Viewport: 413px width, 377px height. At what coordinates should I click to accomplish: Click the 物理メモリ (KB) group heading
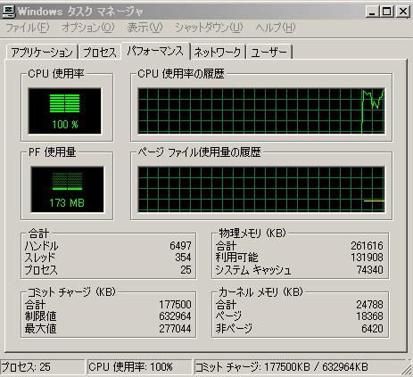click(252, 233)
